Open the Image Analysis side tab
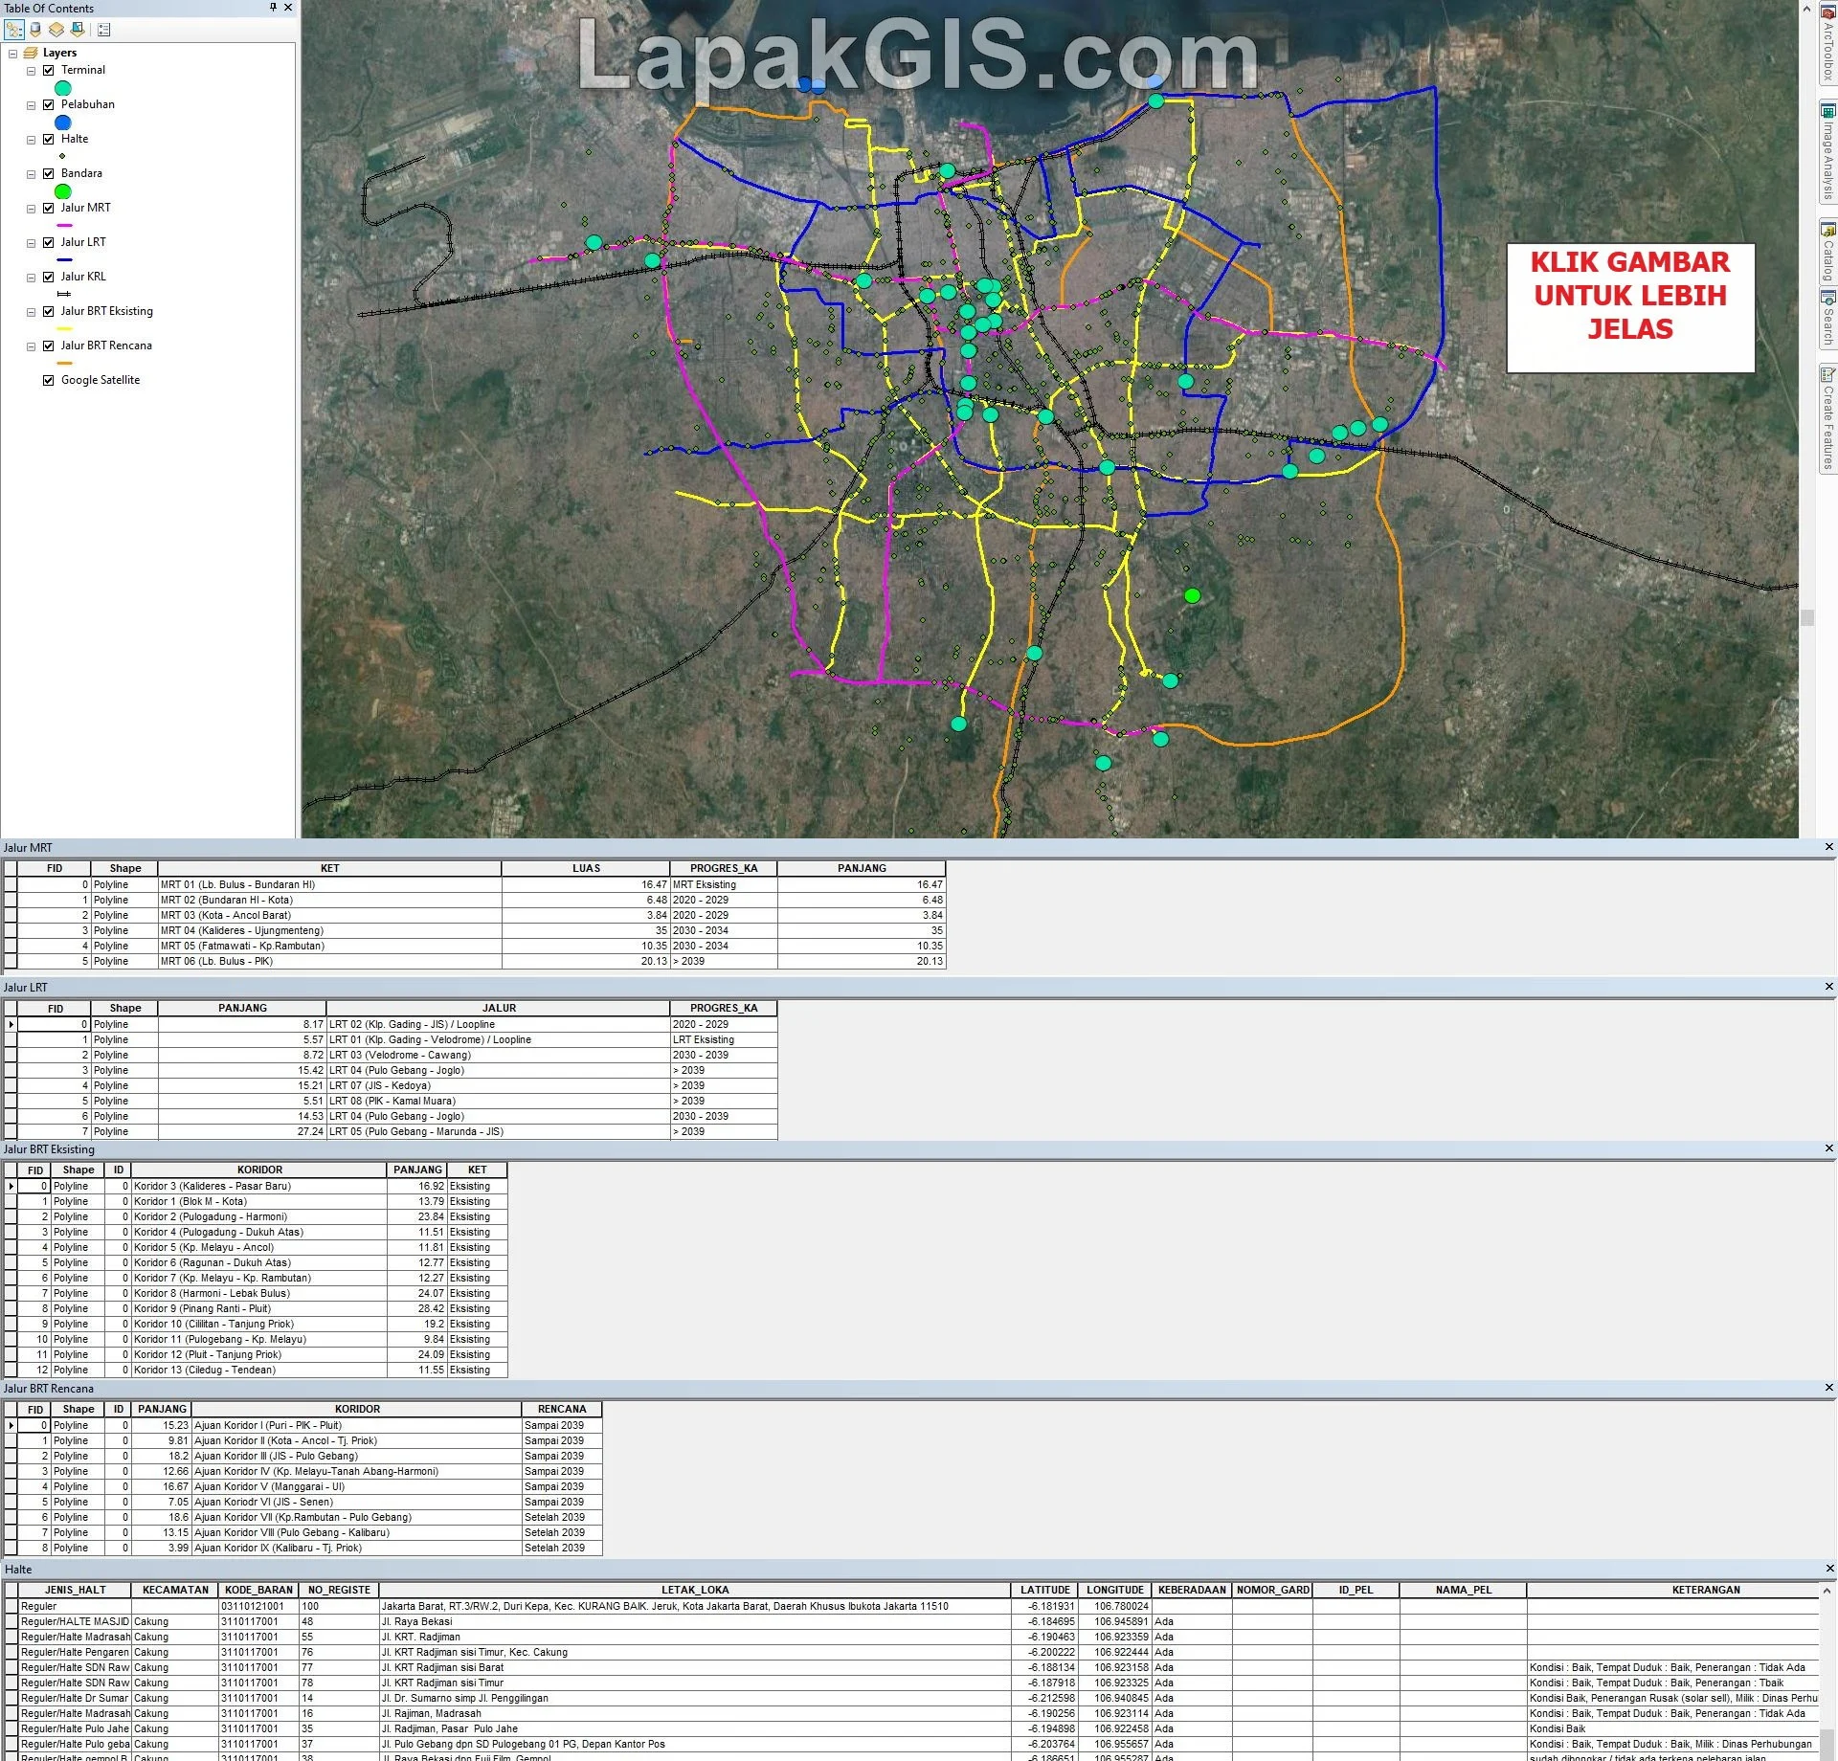This screenshot has width=1838, height=1761. click(x=1827, y=151)
